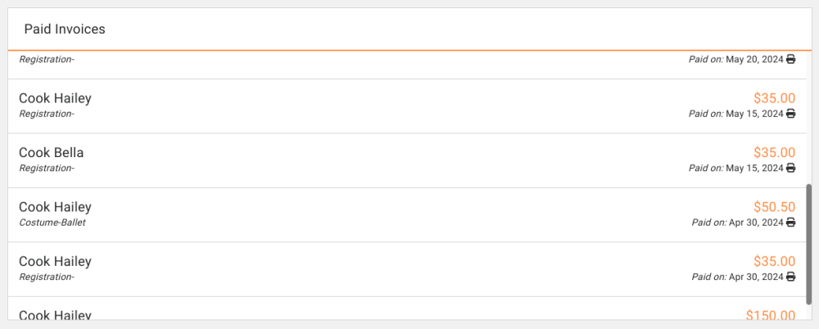Print Cook Hailey's Apr 30 registration invoice
Screen dimensions: 819x329
pos(790,277)
